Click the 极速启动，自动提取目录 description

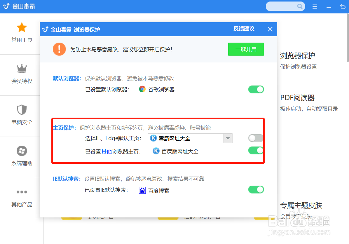(309, 109)
